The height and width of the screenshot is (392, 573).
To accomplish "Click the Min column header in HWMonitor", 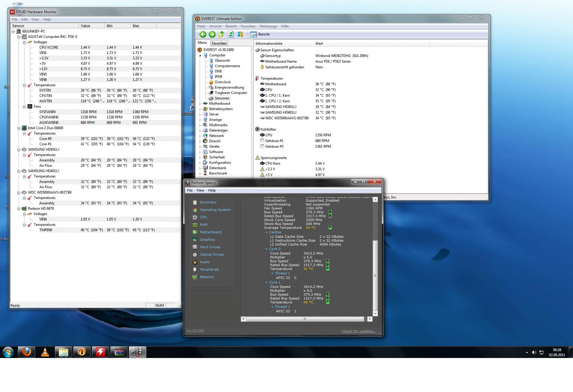I will (x=117, y=26).
